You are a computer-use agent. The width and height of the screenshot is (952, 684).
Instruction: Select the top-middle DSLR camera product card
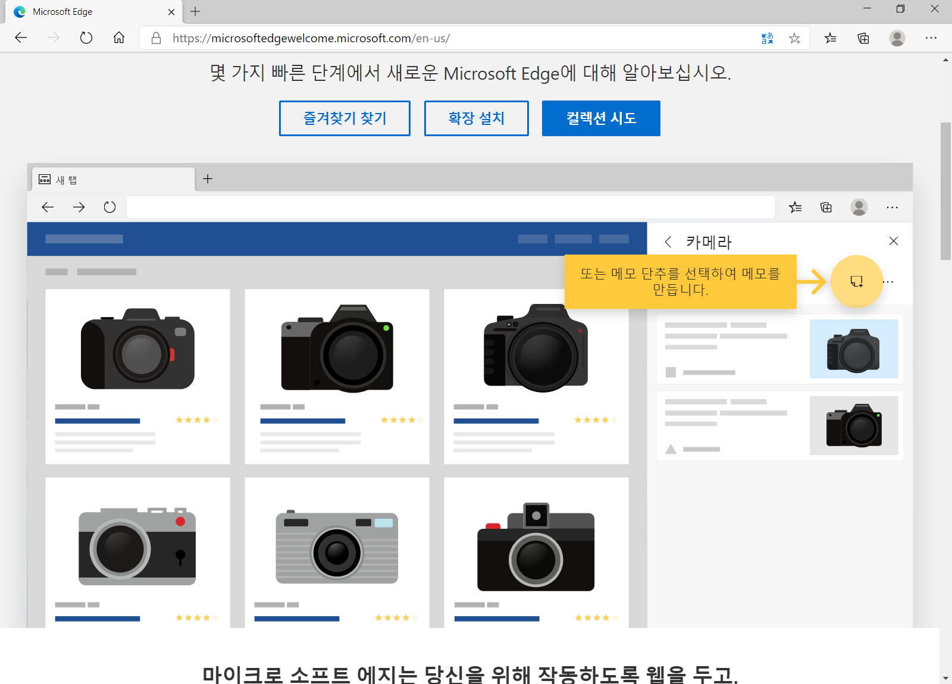(337, 376)
